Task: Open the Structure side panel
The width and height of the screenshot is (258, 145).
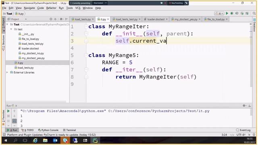Action: tap(4, 43)
